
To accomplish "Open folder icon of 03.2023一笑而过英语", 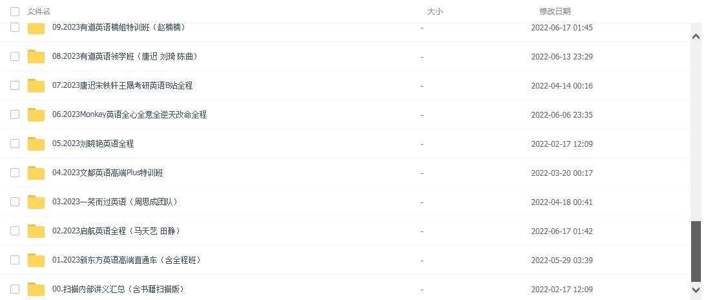I will 36,202.
